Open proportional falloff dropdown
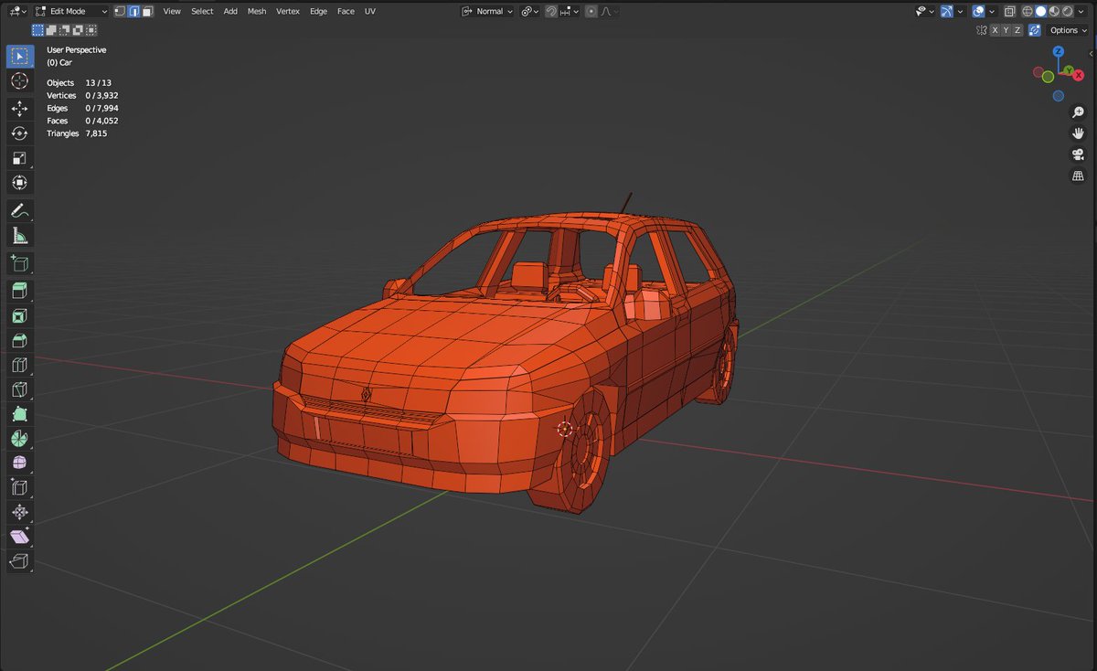1097x671 pixels. click(x=609, y=11)
